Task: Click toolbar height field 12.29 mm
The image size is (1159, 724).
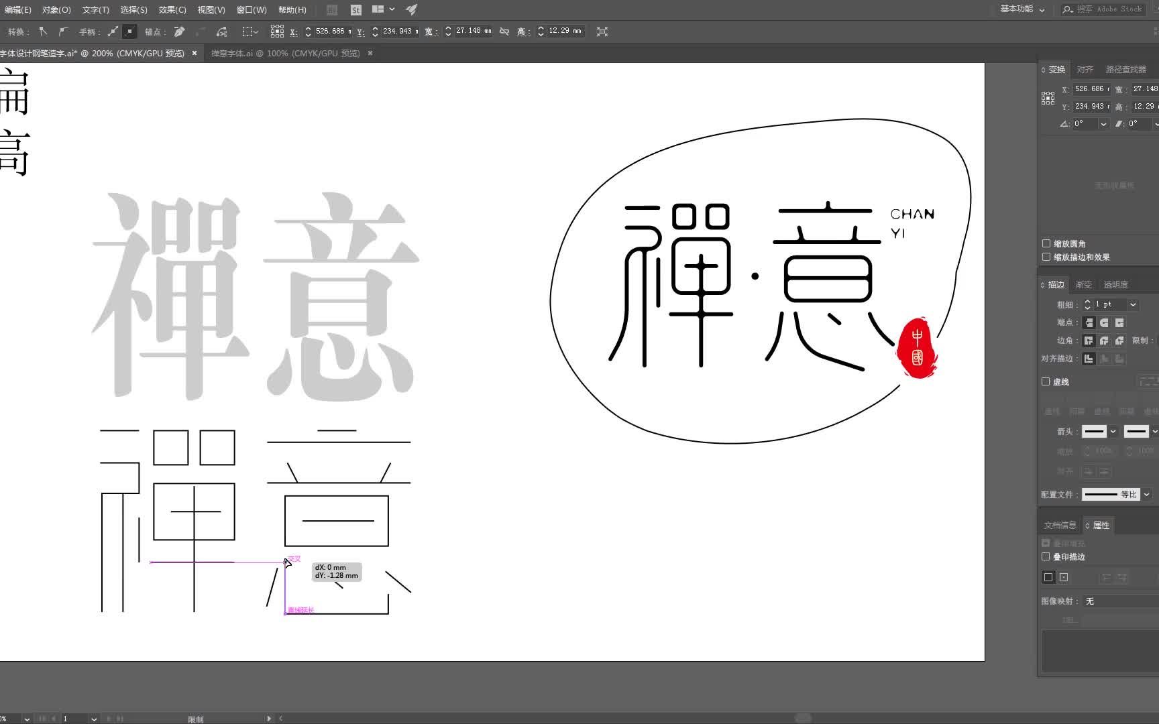Action: click(565, 32)
